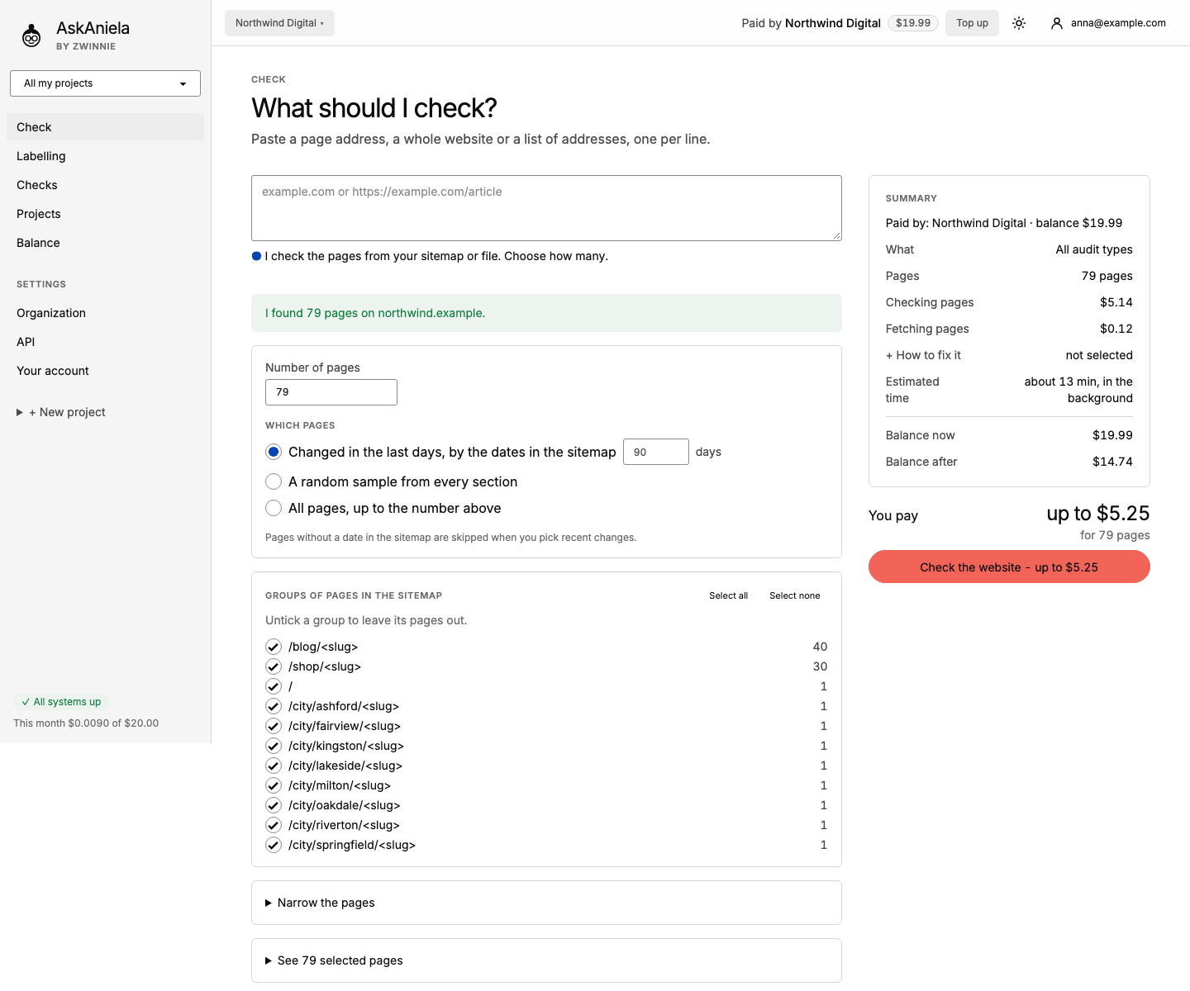Click the 'All systems up' status badge
The height and width of the screenshot is (991, 1190).
click(61, 702)
